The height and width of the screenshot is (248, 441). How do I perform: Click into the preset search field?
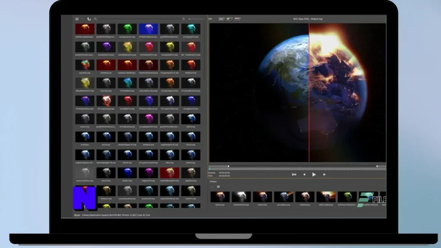(139, 19)
